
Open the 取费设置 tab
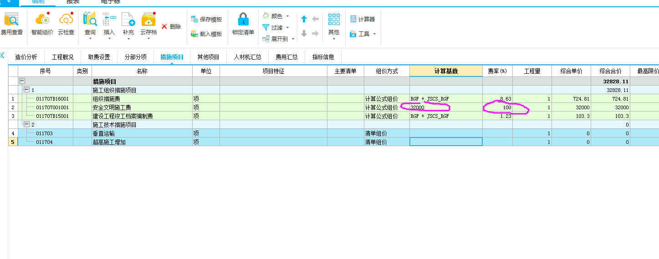click(99, 57)
